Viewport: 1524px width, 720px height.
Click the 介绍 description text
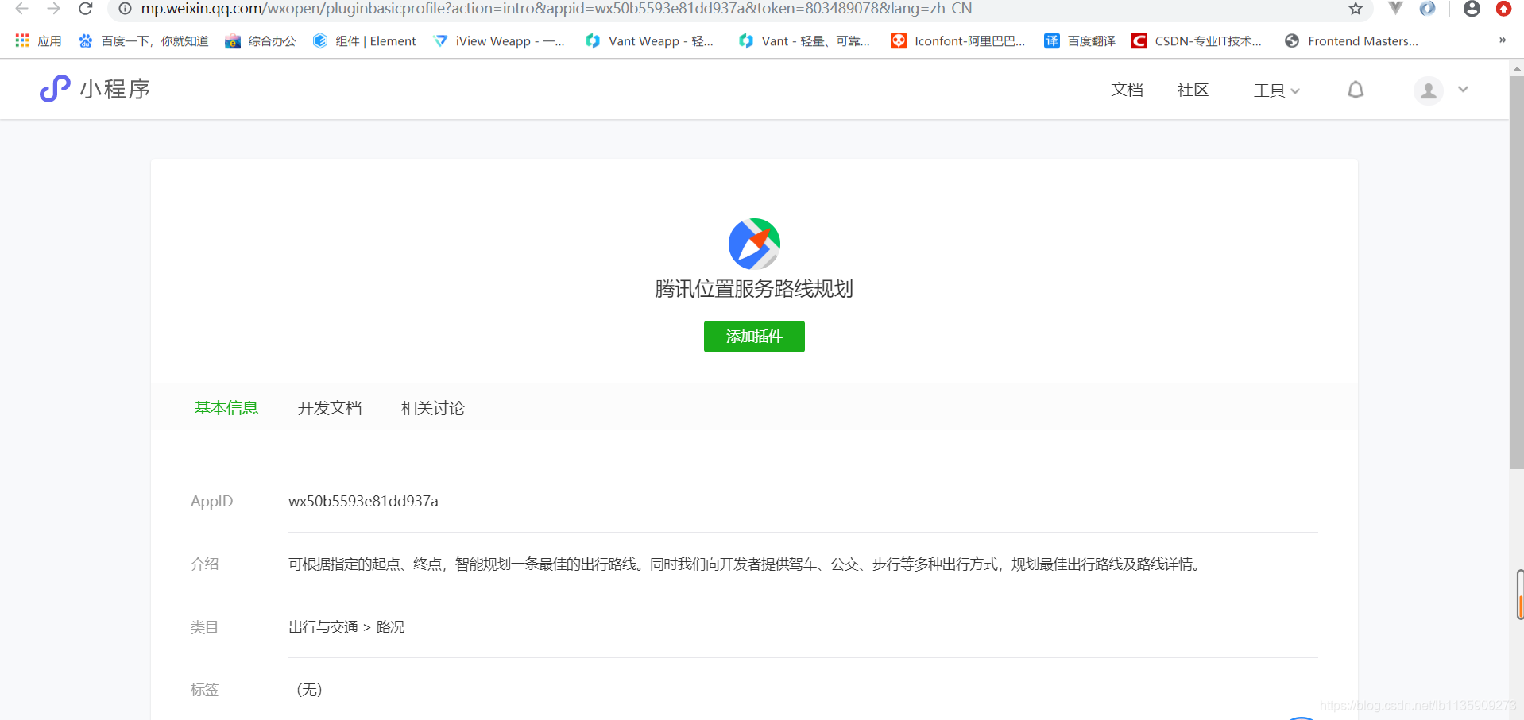click(745, 564)
